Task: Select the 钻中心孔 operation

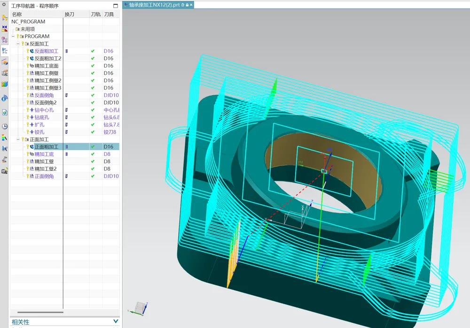Action: [44, 110]
